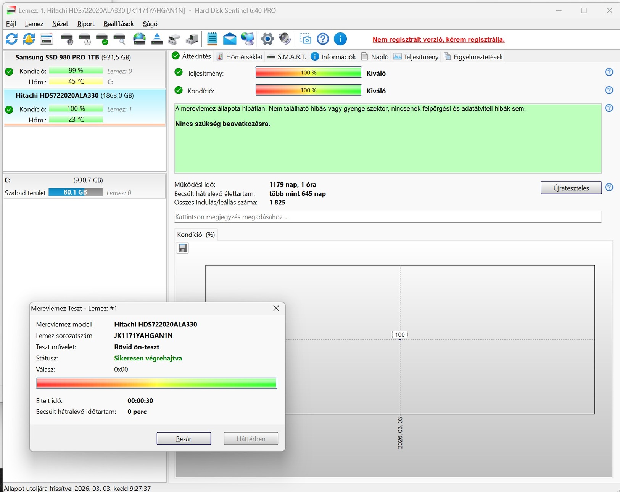This screenshot has width=620, height=492.
Task: Click the floppy save icon above the graph
Action: pyautogui.click(x=183, y=248)
